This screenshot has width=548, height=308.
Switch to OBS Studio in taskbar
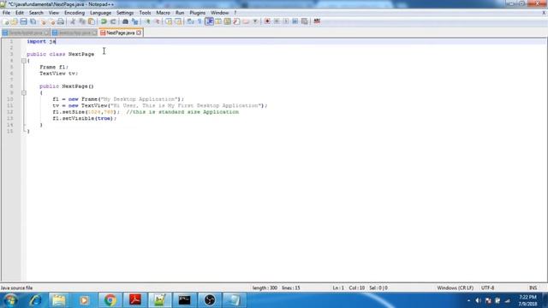click(x=209, y=300)
